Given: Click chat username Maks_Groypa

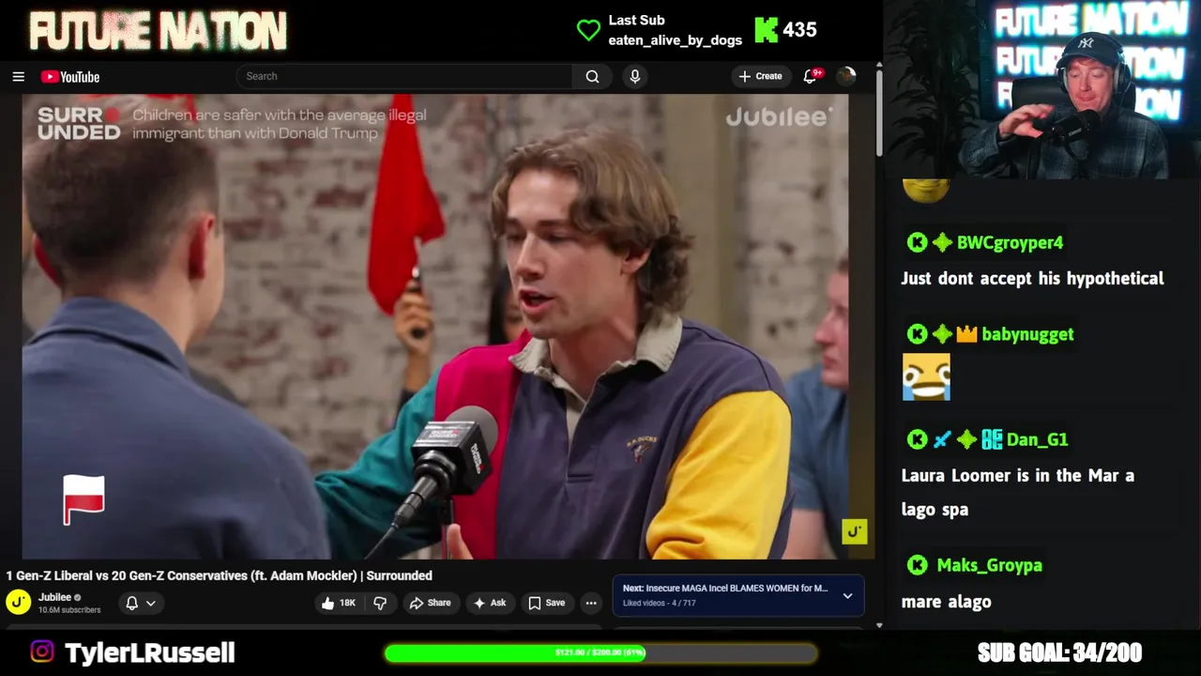Looking at the screenshot, I should [989, 565].
